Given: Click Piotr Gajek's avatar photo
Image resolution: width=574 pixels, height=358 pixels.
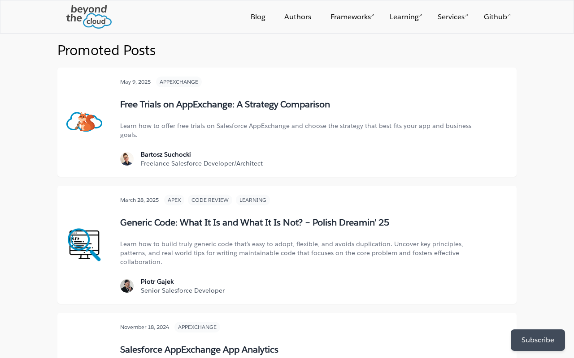Looking at the screenshot, I should [127, 286].
